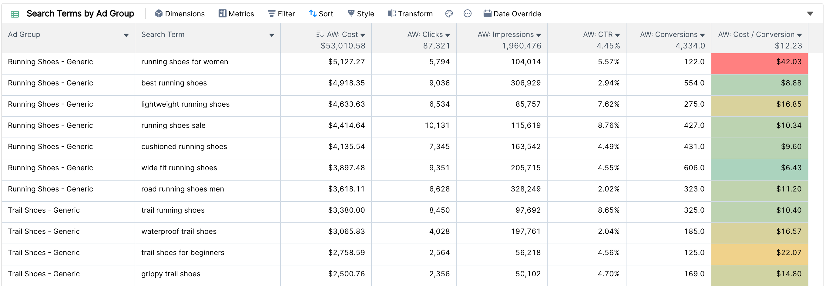Click the CTR value 8.76%
Image resolution: width=826 pixels, height=286 pixels.
(609, 125)
